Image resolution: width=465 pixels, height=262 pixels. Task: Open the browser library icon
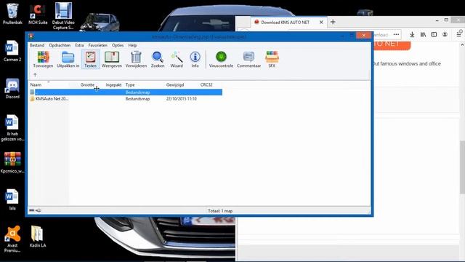(x=423, y=34)
